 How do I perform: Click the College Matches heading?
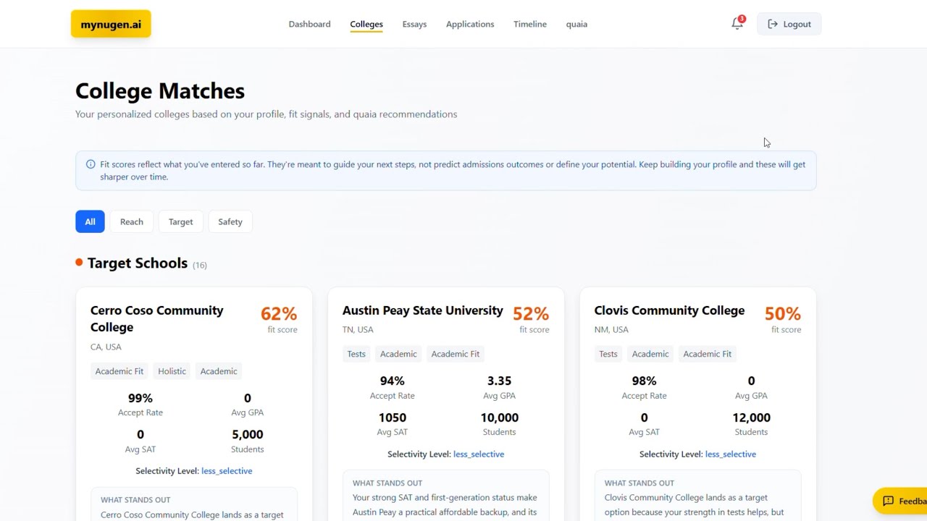tap(160, 91)
